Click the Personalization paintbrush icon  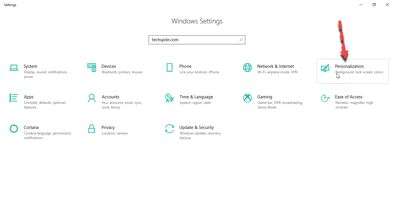325,68
